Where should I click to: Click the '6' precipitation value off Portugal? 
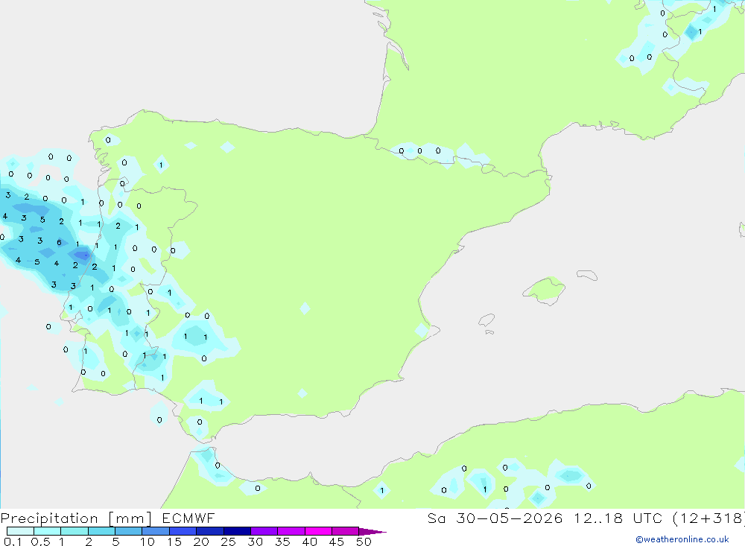coord(59,242)
